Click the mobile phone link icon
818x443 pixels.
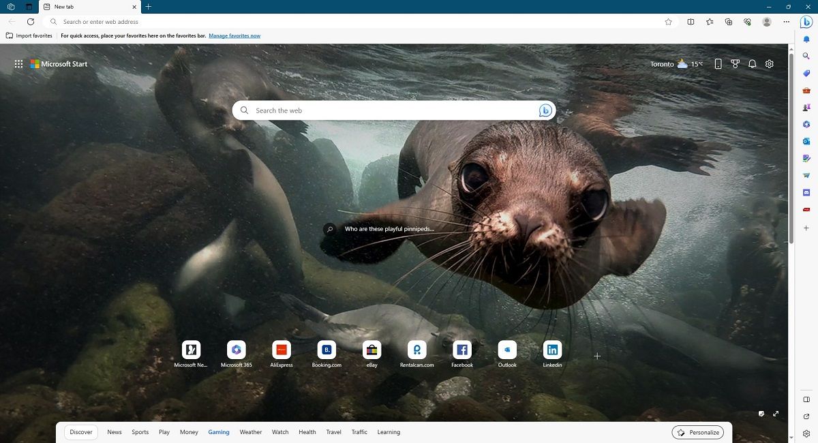pos(718,63)
